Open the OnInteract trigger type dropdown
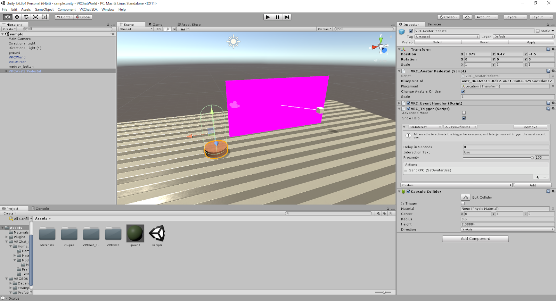 tap(425, 127)
